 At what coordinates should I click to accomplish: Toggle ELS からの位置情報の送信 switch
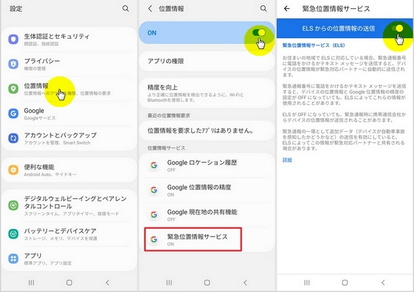tap(397, 28)
